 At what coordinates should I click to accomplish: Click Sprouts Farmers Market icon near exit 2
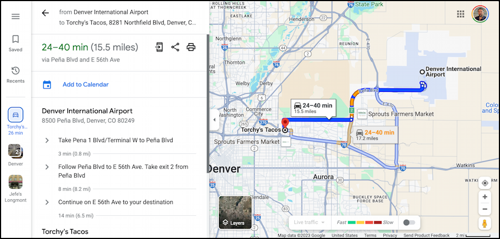[x=362, y=114]
